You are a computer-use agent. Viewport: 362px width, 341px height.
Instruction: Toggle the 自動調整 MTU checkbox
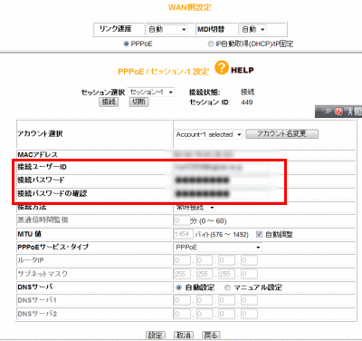(259, 234)
